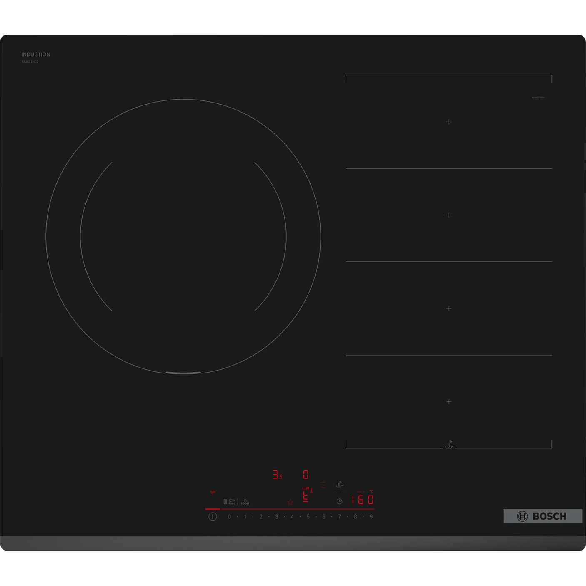Activate the BOOST function icon
This screenshot has height=586, width=586.
point(245,502)
